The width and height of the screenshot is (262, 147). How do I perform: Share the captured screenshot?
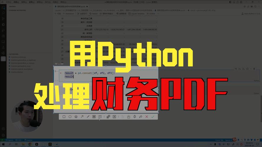141,117
